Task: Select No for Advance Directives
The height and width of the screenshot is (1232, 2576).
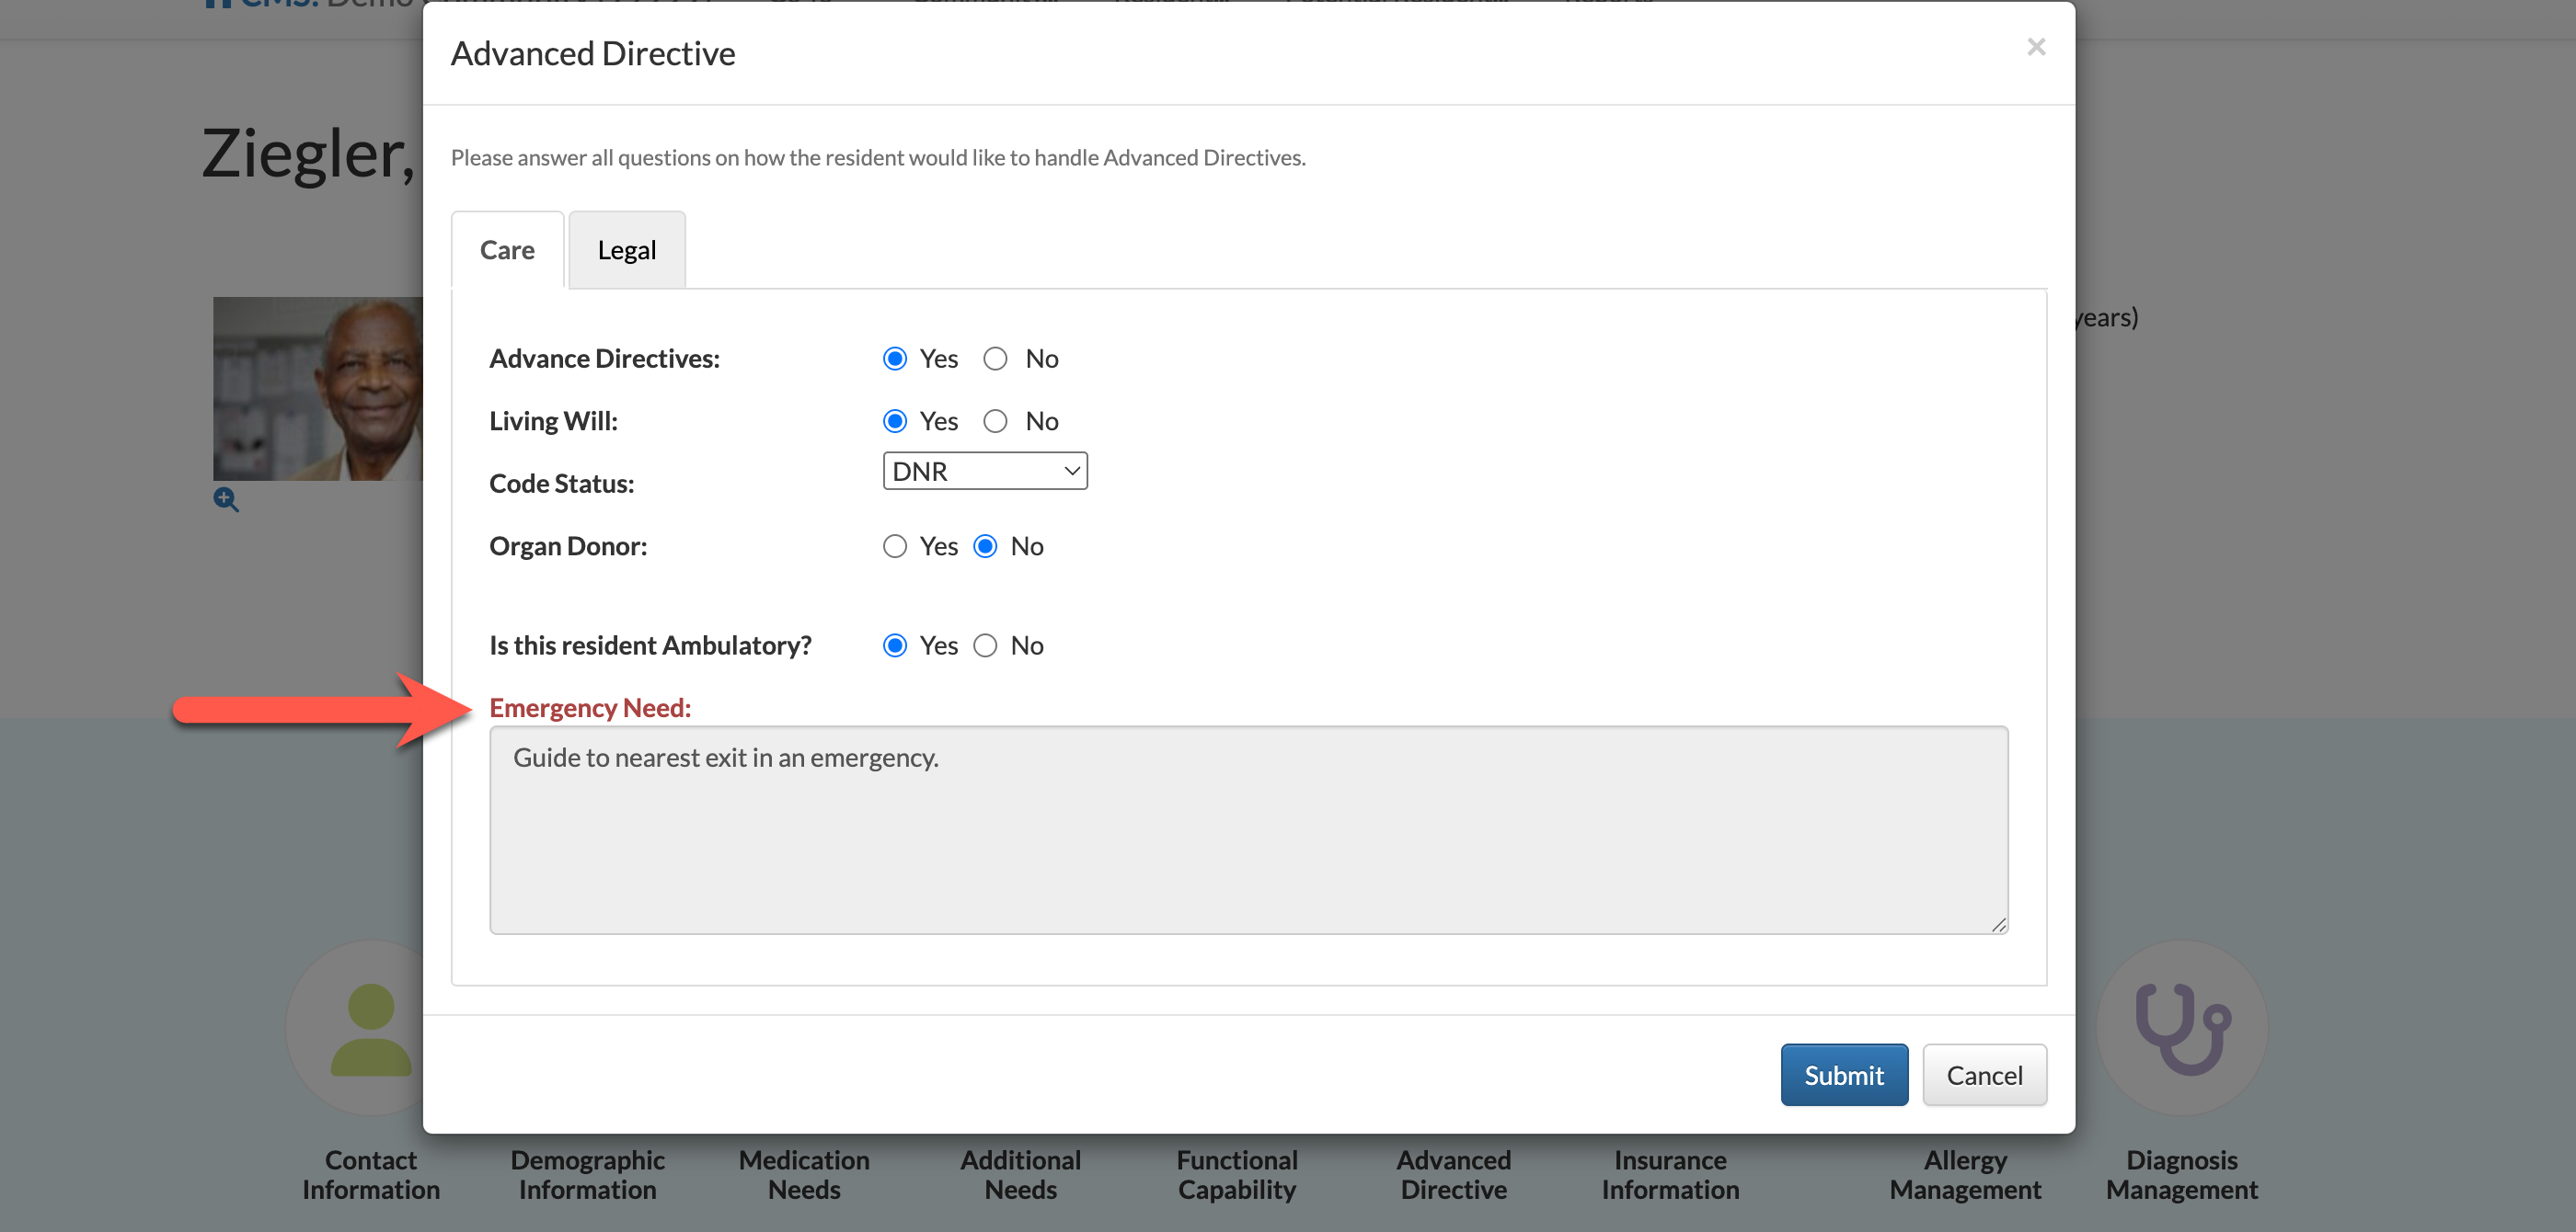Action: coord(995,359)
